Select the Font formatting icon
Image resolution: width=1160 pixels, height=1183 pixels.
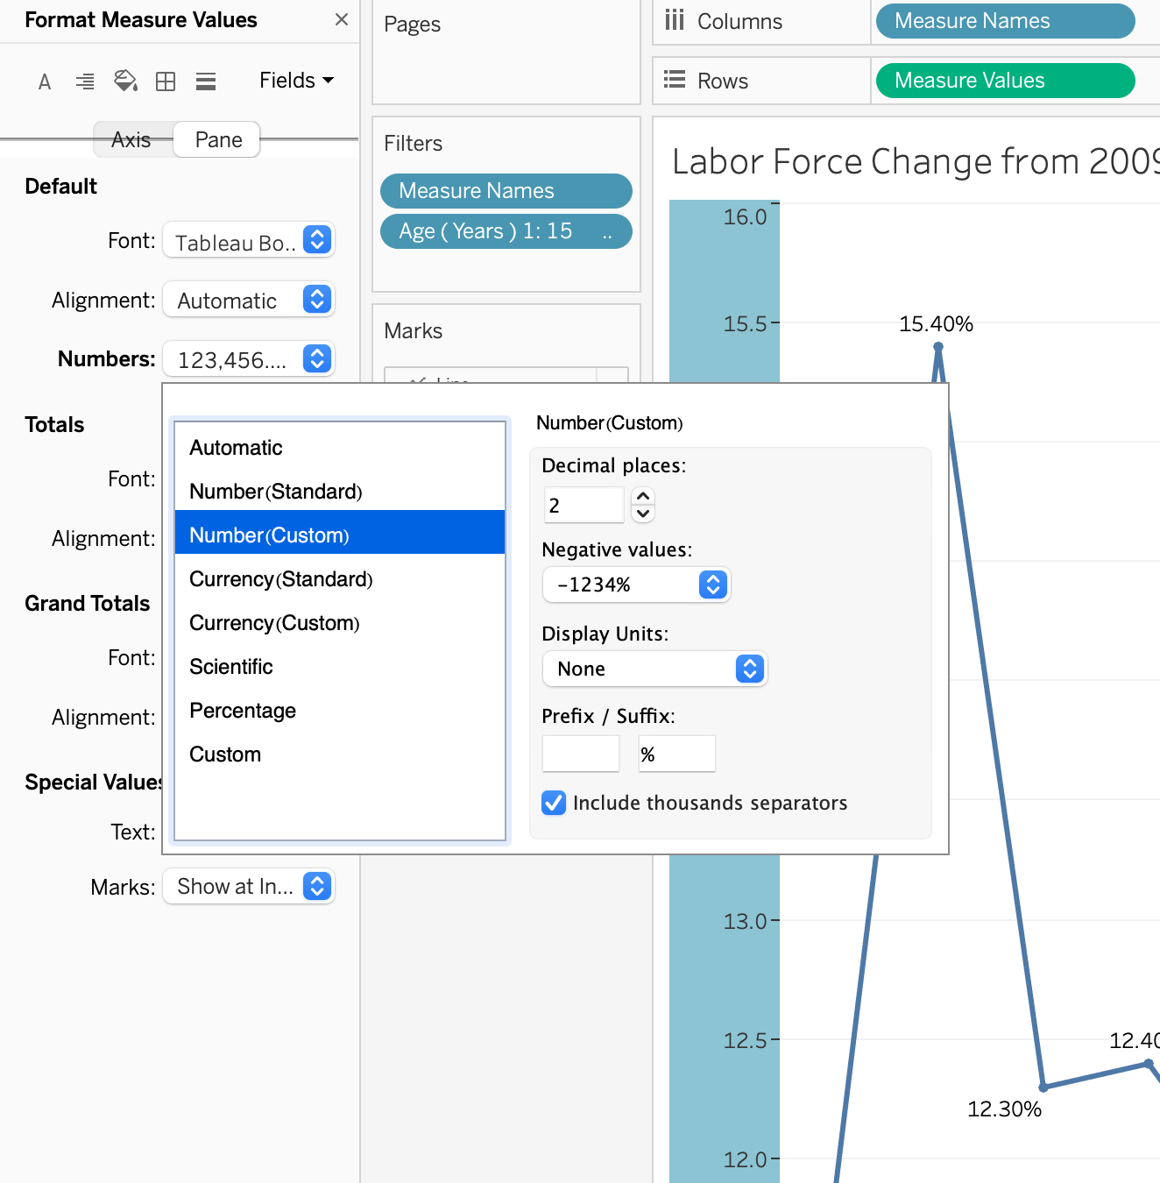coord(45,81)
